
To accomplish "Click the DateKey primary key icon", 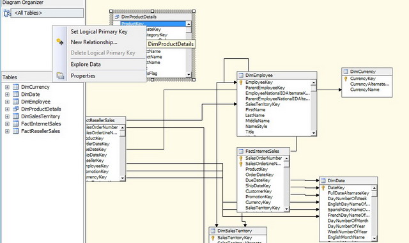I will (323, 187).
